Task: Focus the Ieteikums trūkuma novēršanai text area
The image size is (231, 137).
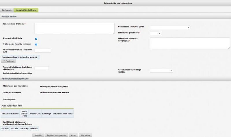Action: click(190, 43)
